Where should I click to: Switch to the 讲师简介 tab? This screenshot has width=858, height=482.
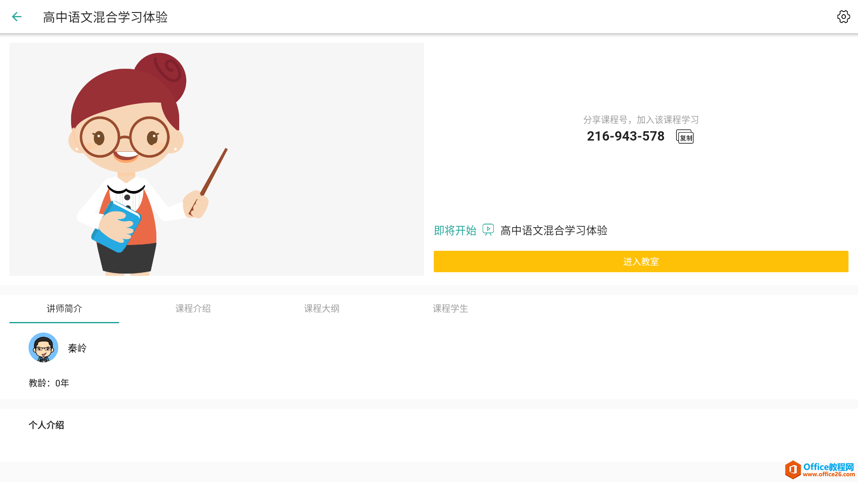[64, 308]
